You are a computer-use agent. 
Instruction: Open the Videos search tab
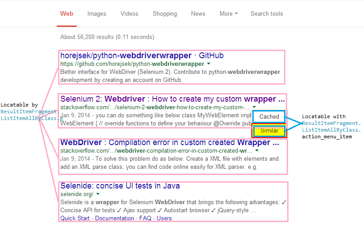tap(130, 14)
